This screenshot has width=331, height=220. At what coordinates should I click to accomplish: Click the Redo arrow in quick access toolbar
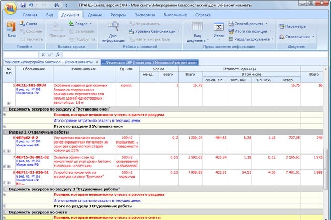tap(44, 5)
